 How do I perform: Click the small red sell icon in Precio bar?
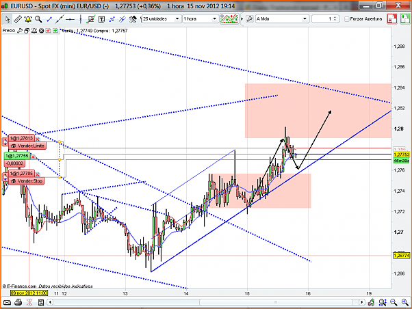pyautogui.click(x=48, y=31)
